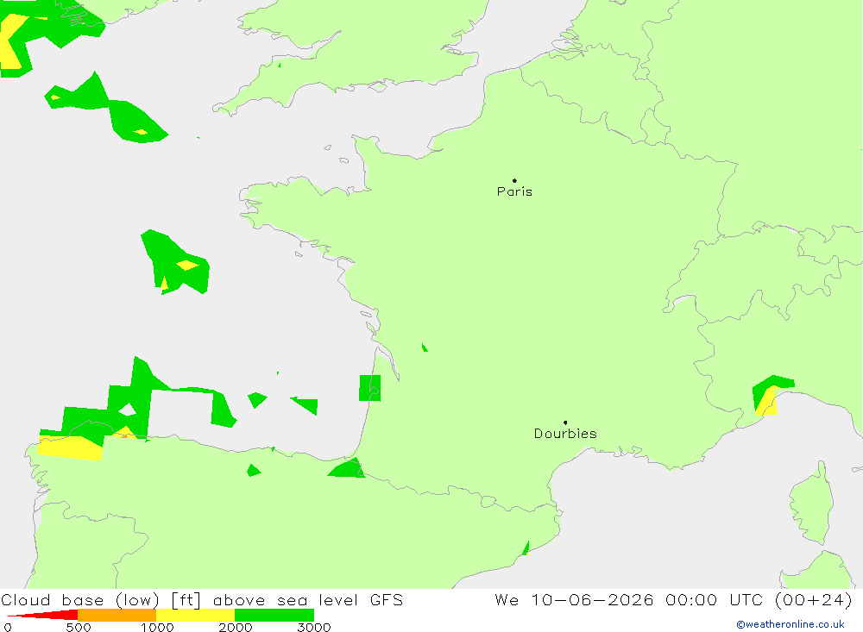
Task: Click the Paris city label
Action: [x=514, y=191]
